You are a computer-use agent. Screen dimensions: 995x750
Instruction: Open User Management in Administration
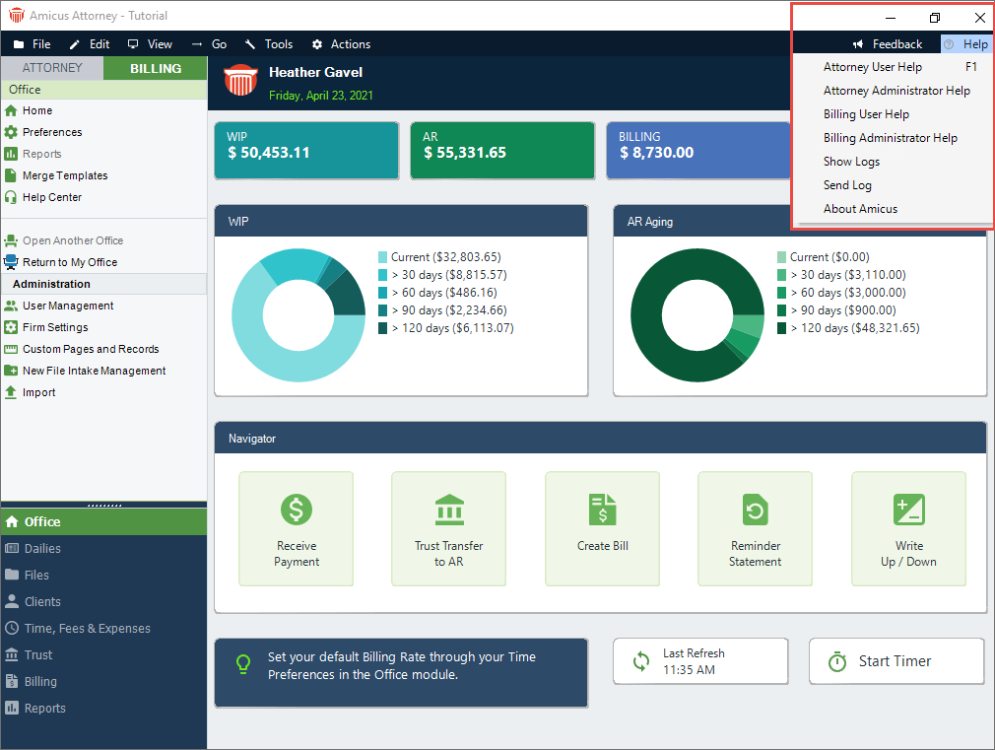coord(68,306)
